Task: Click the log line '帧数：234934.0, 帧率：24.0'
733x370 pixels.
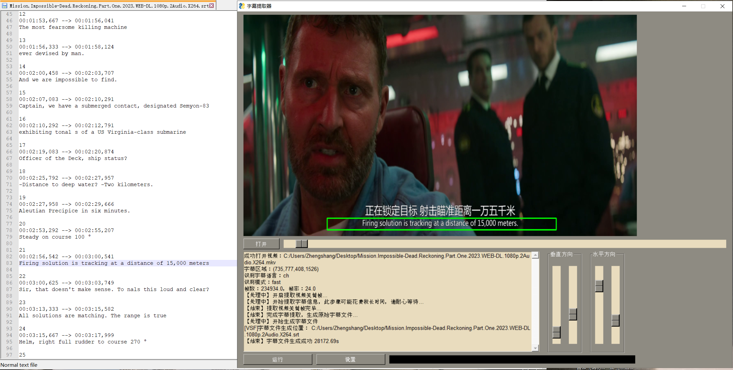Action: [x=280, y=289]
